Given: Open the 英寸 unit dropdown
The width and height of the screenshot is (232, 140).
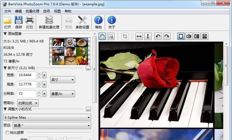Looking at the screenshot, I should (x=62, y=80).
